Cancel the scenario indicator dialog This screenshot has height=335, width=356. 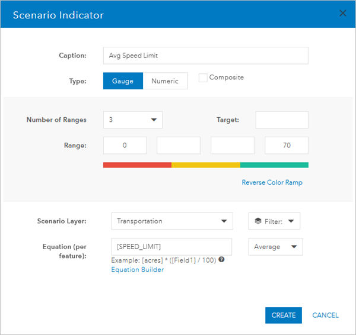[x=325, y=315]
